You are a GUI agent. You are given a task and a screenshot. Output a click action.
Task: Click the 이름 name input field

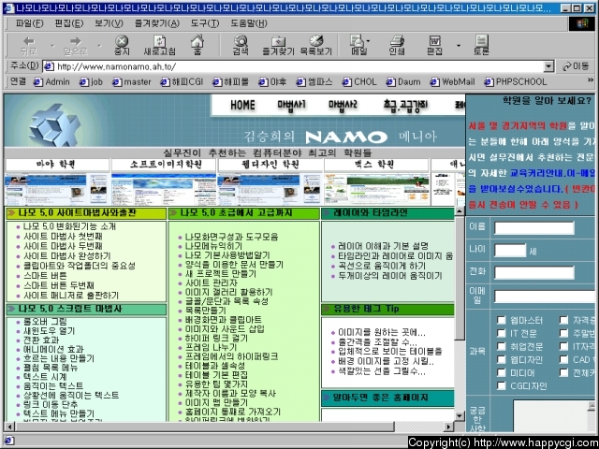[534, 228]
